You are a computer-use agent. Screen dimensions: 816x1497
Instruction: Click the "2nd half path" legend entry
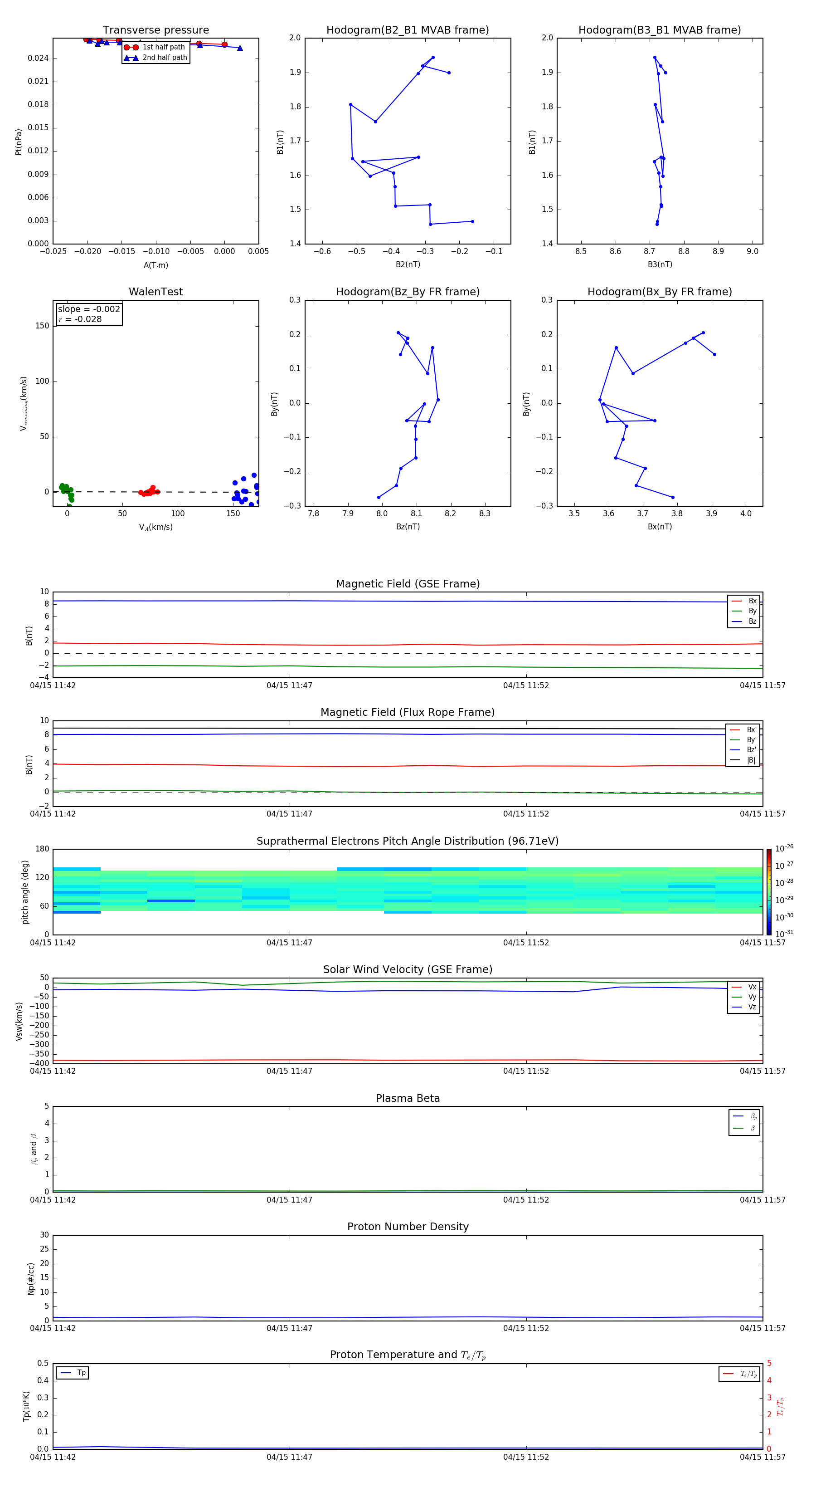[x=155, y=58]
